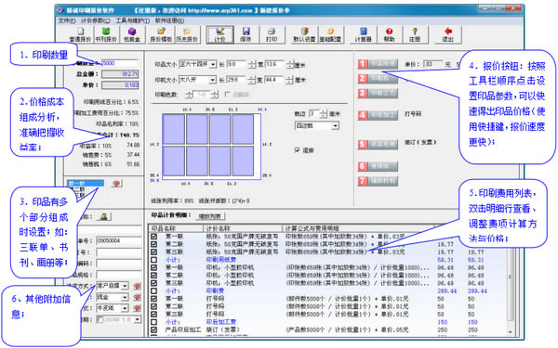
Task: Click numbered button 1 in steps panel
Action: (x=378, y=64)
